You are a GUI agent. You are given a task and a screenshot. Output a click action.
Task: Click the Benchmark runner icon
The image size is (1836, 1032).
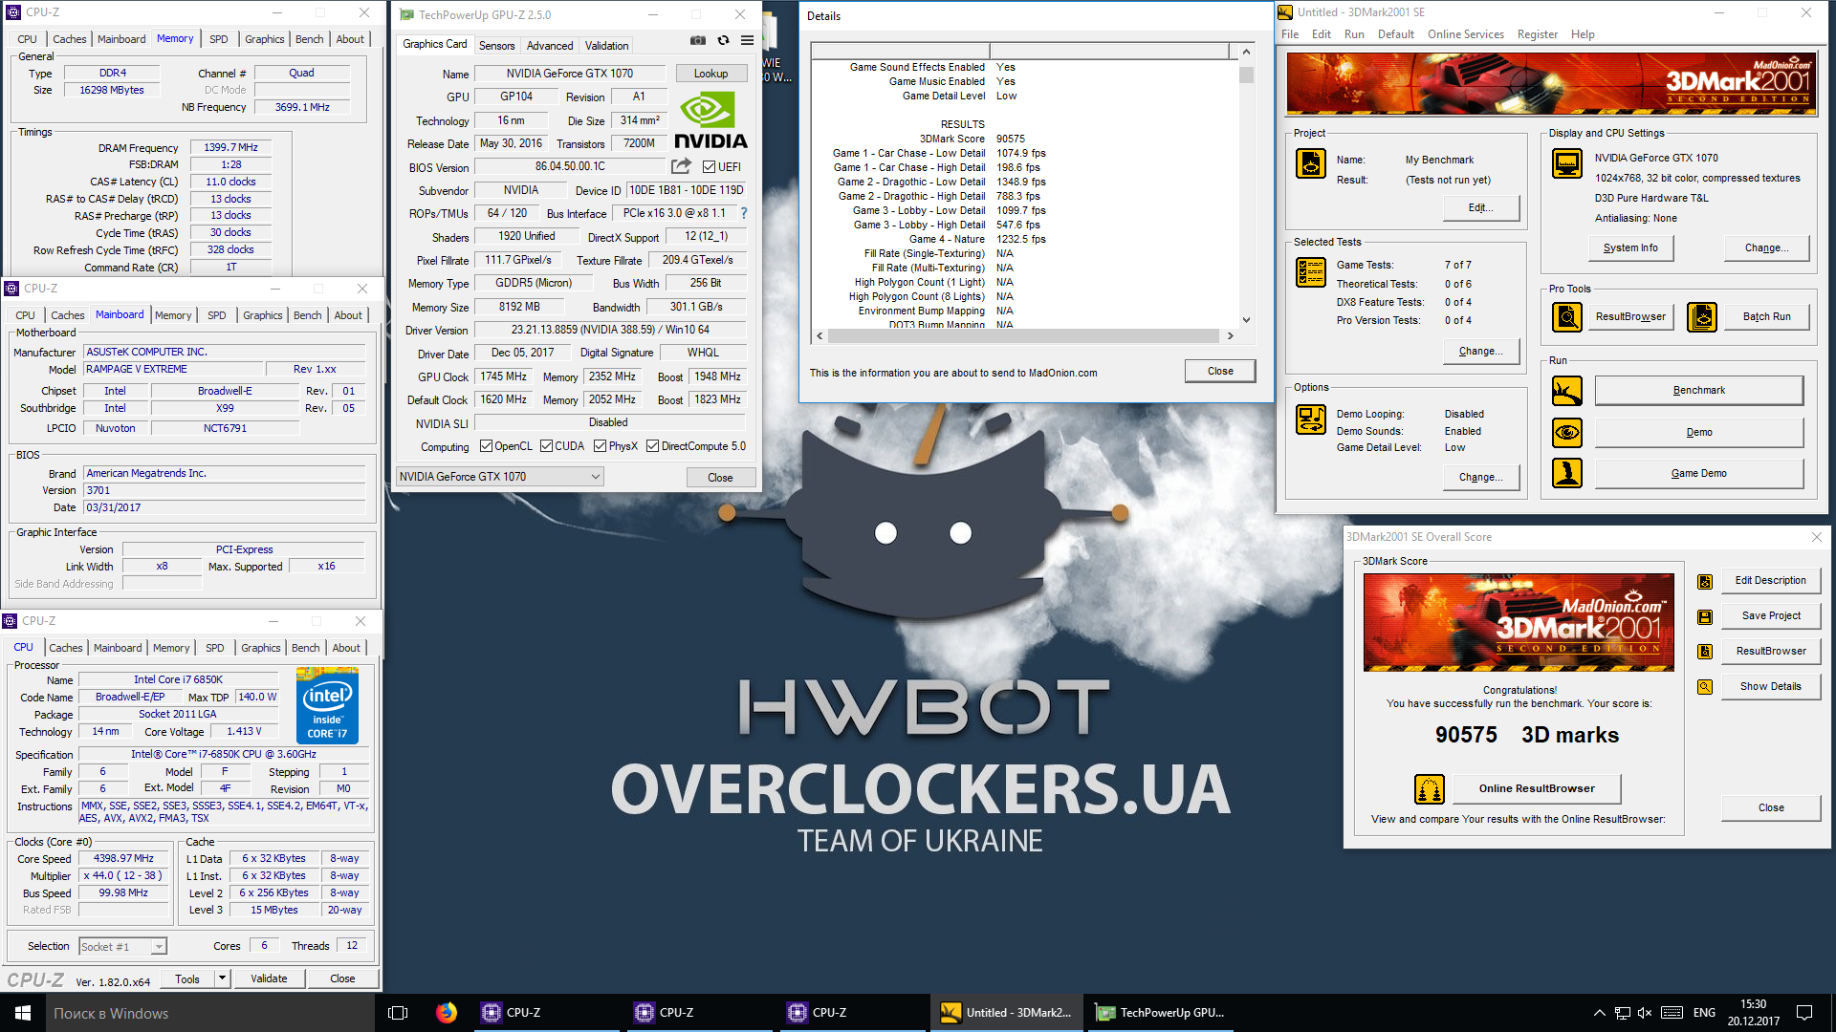pyautogui.click(x=1567, y=391)
